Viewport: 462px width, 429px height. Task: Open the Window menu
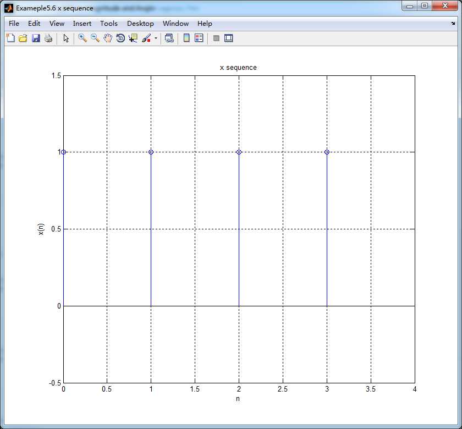[x=175, y=24]
